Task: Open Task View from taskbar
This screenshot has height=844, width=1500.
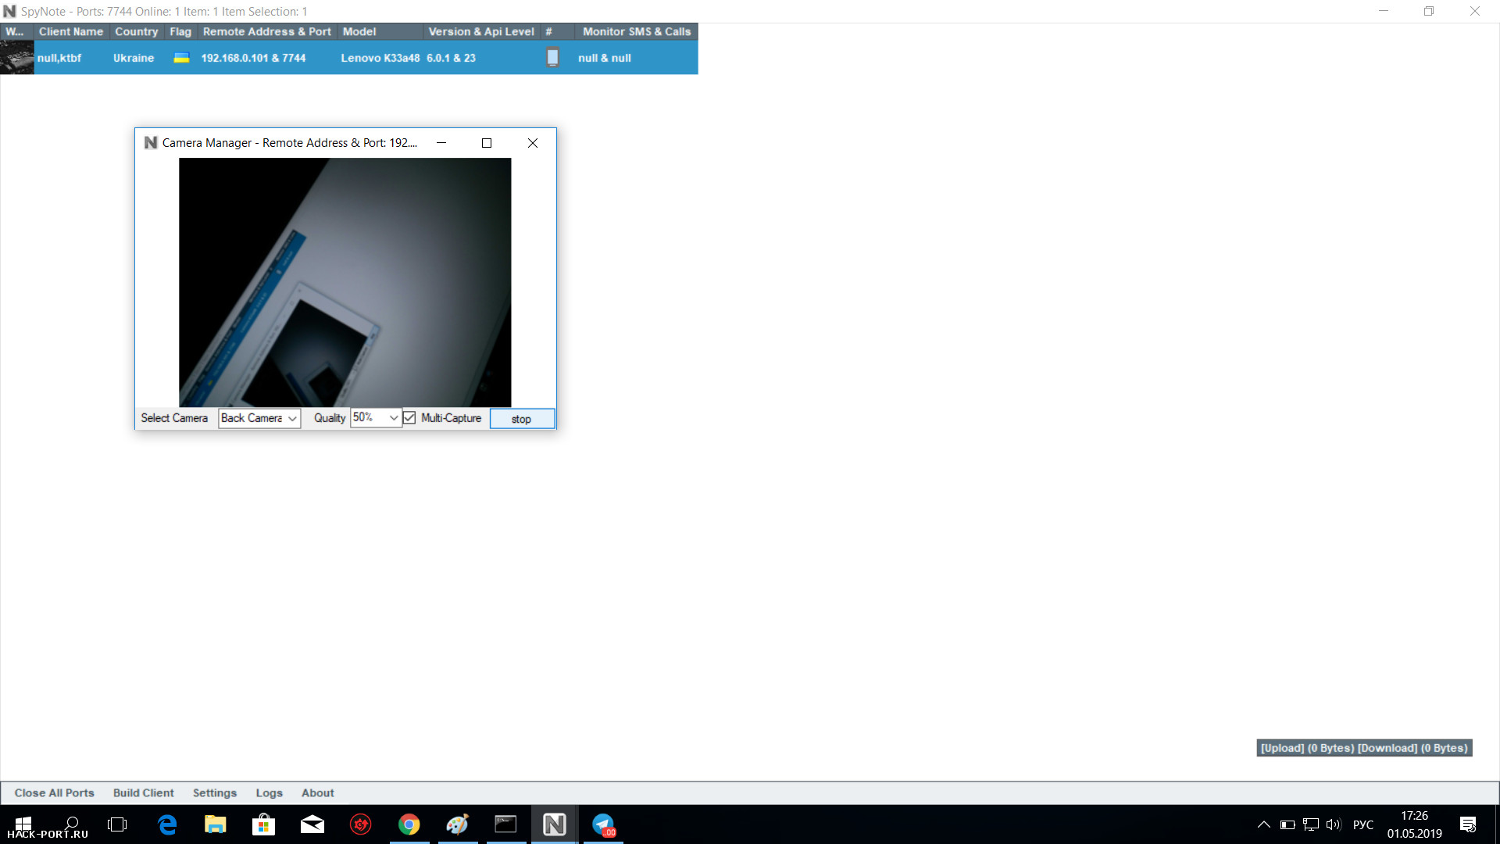Action: (117, 824)
